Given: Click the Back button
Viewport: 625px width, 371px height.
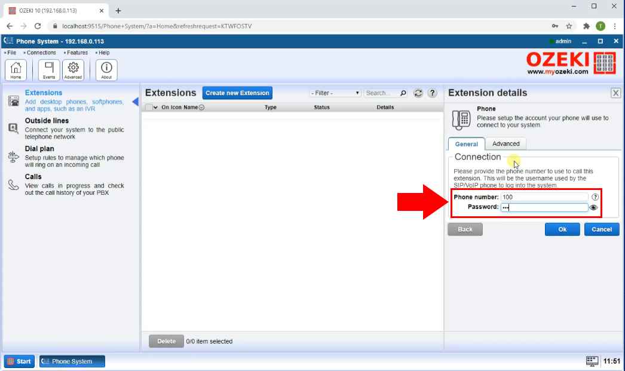Looking at the screenshot, I should (465, 229).
